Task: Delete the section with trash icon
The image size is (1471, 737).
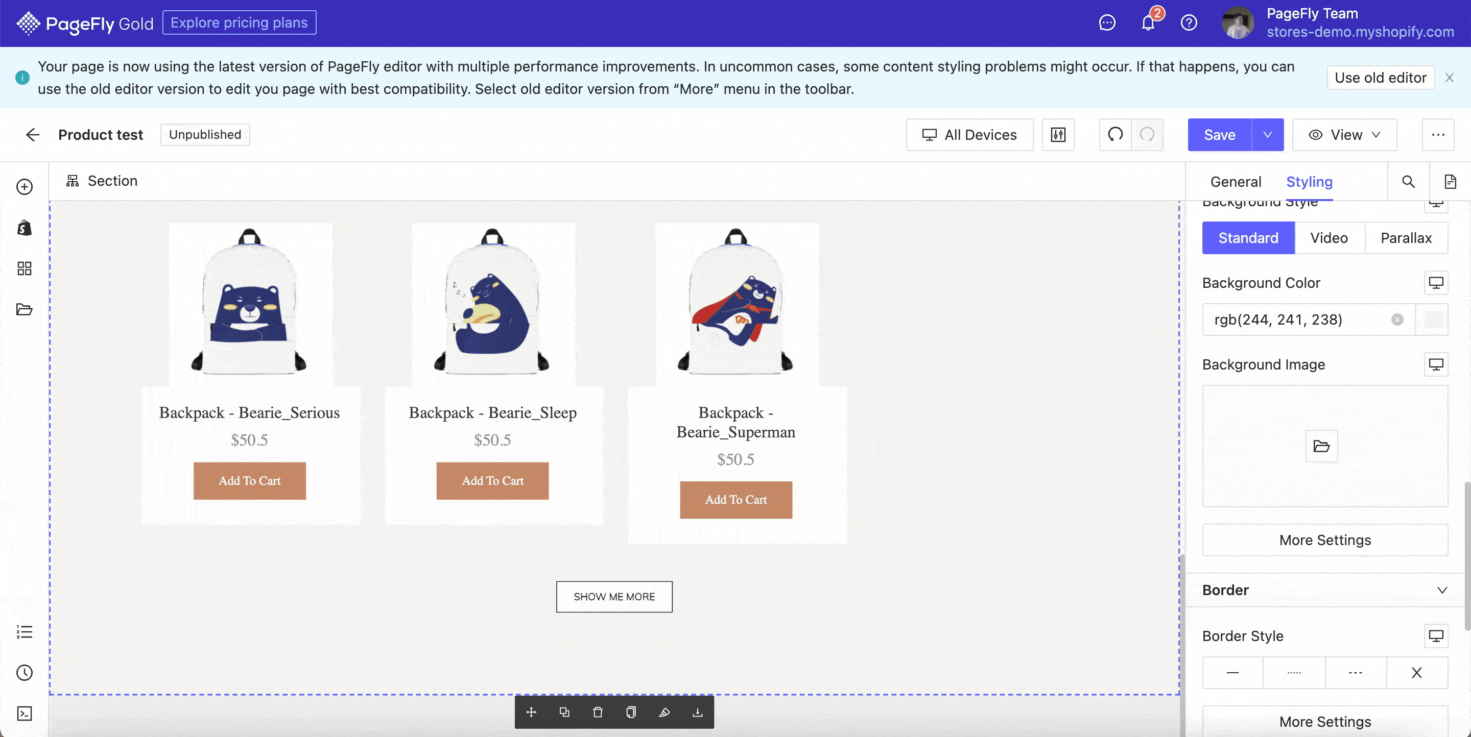Action: tap(597, 712)
